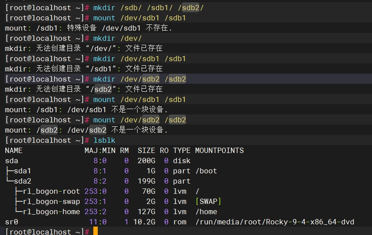372x235 pixels.
Task: Click the TYPE column header
Action: coord(181,151)
